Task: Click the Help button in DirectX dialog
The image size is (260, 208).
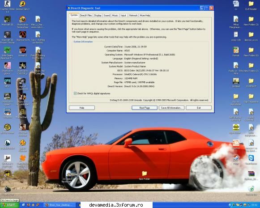Action: [x=82, y=108]
